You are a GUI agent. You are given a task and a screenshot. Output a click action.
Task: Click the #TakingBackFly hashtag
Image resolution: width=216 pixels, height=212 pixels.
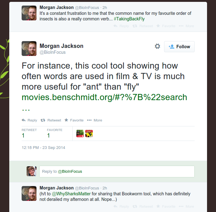[x=129, y=19]
